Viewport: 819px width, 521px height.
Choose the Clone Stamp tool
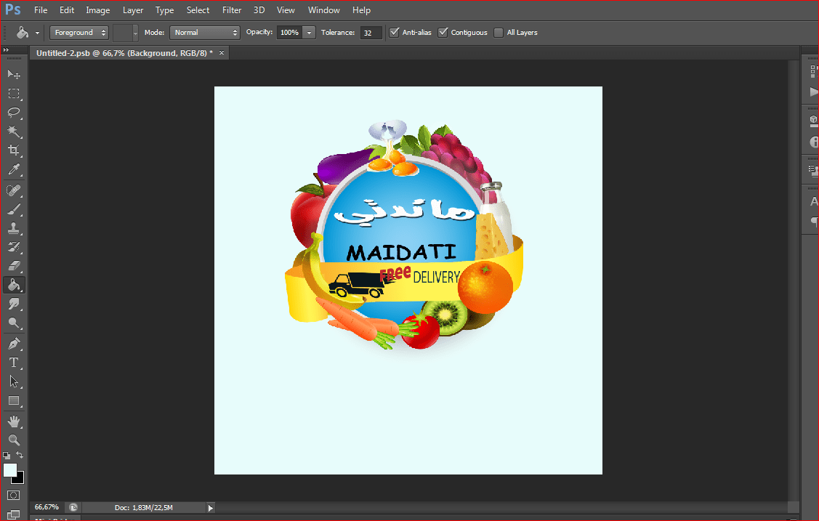coord(14,228)
